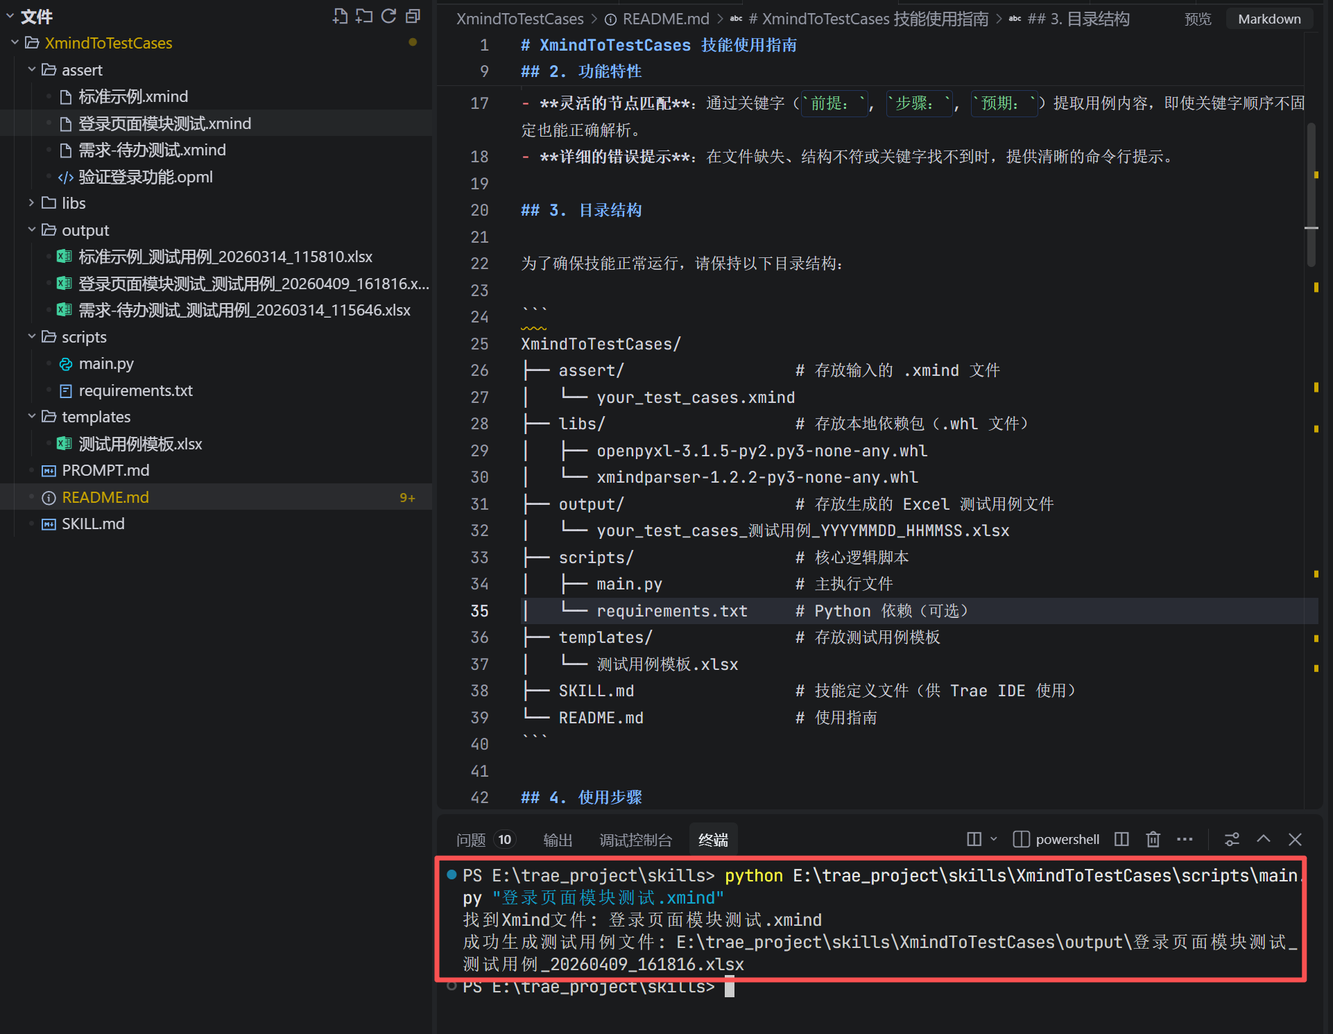This screenshot has height=1034, width=1333.
Task: Switch to the 输出 panel tab
Action: pyautogui.click(x=558, y=840)
